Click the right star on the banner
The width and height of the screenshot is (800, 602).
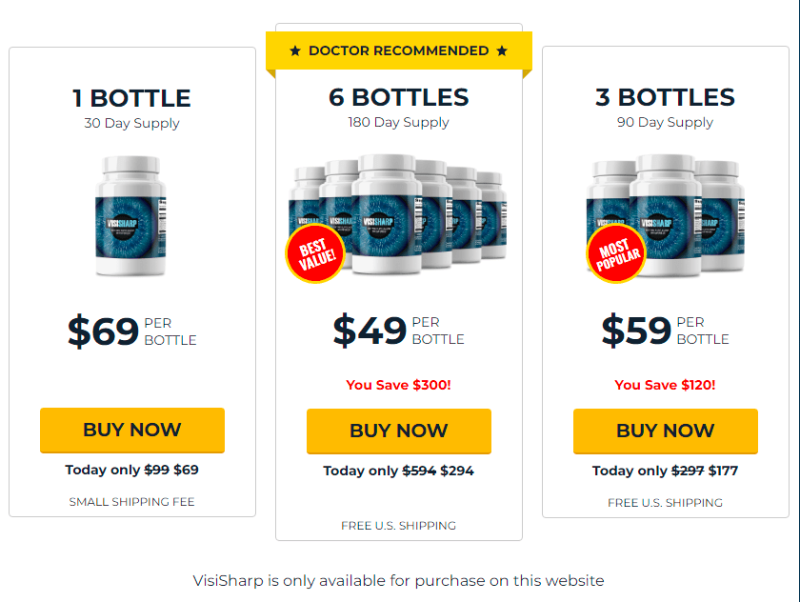502,50
